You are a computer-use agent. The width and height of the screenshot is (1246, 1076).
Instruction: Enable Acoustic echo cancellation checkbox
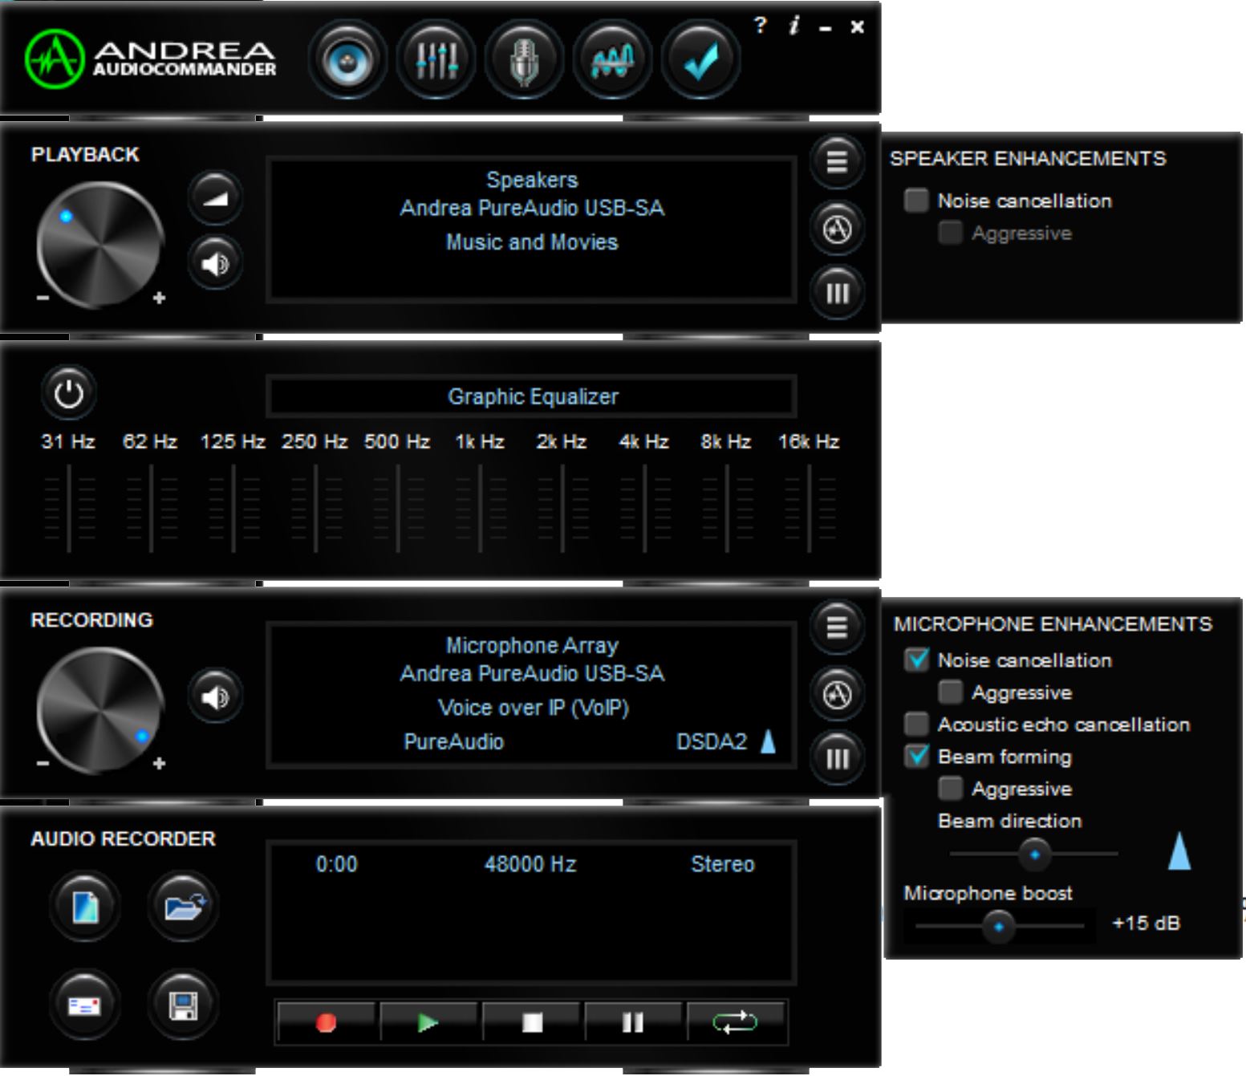pyautogui.click(x=916, y=724)
